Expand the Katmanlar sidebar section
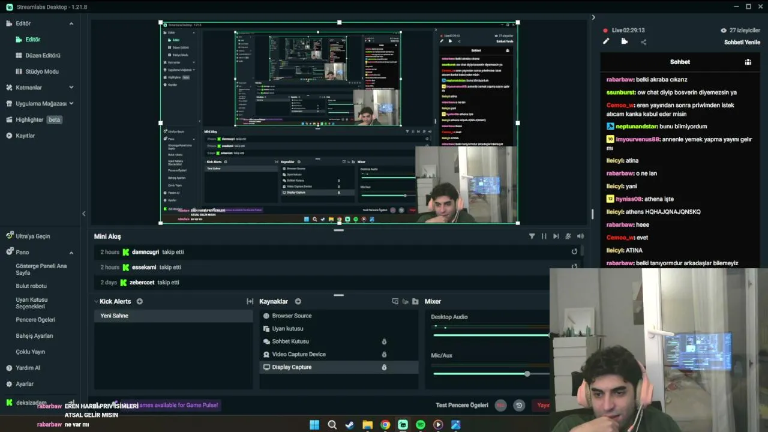This screenshot has height=432, width=768. tap(71, 88)
